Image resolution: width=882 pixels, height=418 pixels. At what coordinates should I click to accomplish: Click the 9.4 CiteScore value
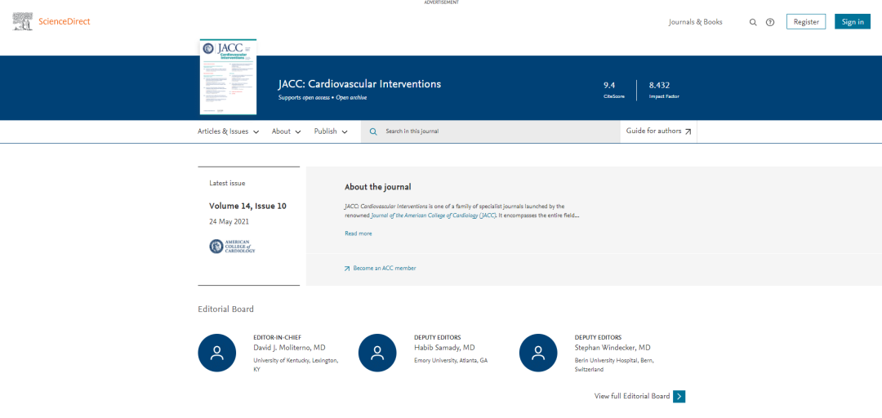(609, 86)
